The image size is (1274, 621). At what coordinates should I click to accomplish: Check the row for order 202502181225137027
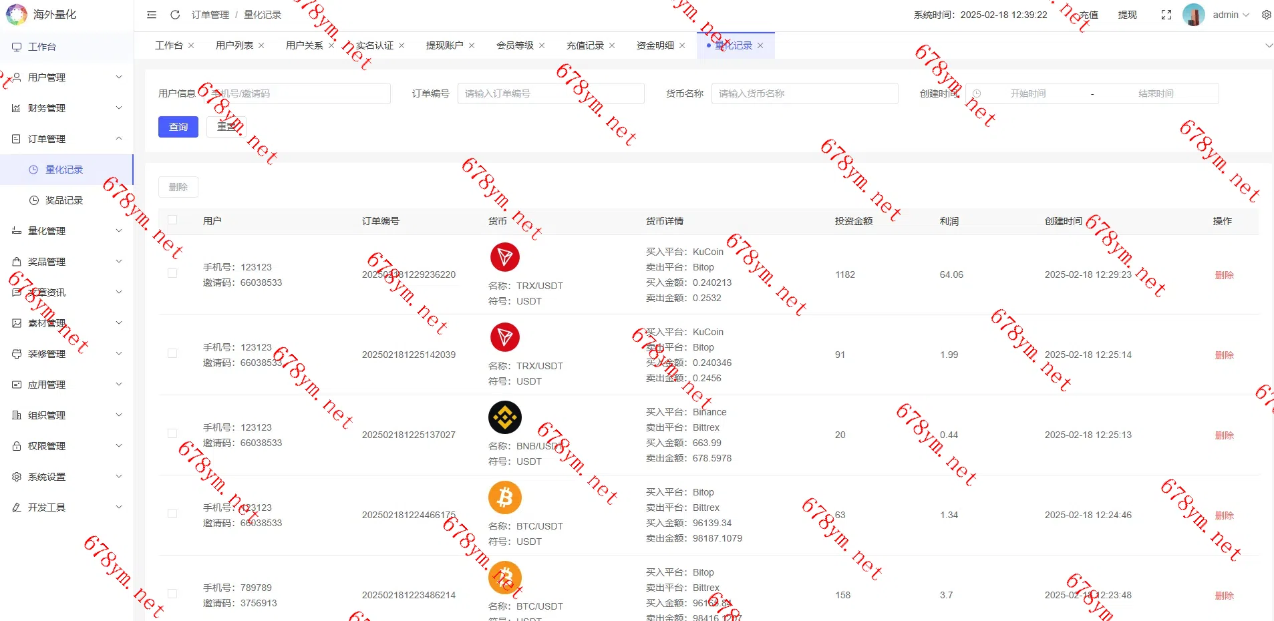tap(172, 433)
